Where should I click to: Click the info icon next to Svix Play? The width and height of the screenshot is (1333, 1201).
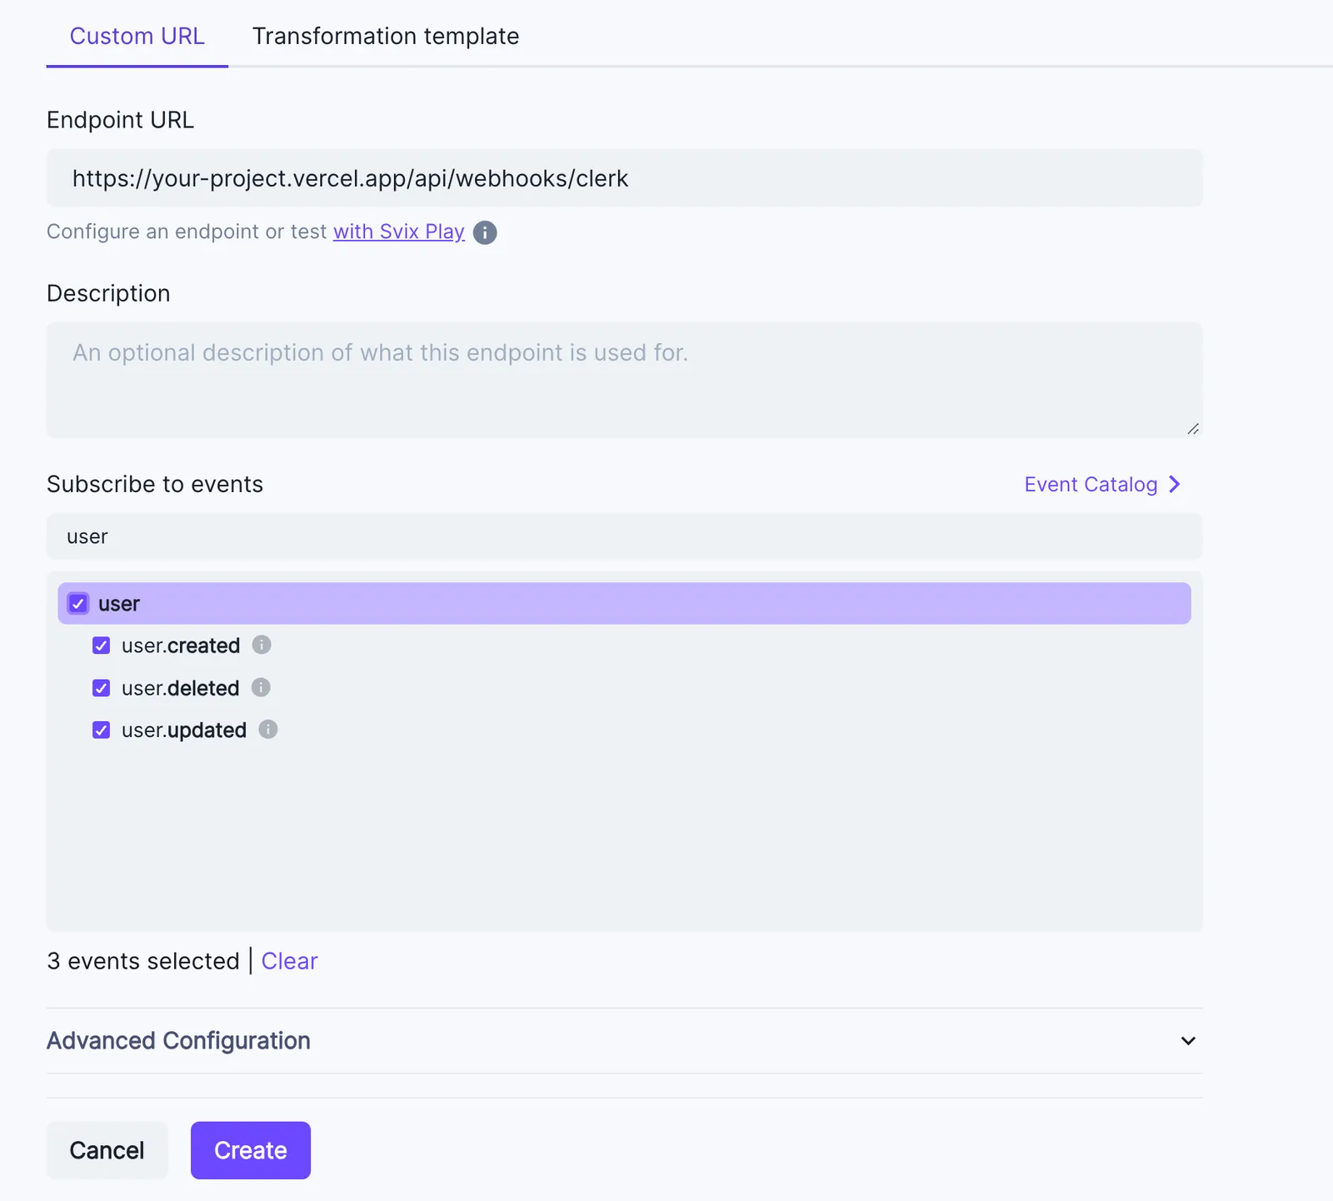click(484, 232)
